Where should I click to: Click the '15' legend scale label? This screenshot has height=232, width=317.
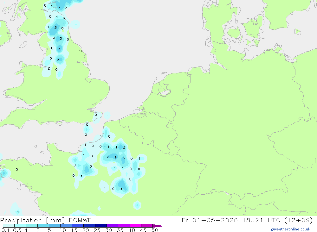coord(74,230)
